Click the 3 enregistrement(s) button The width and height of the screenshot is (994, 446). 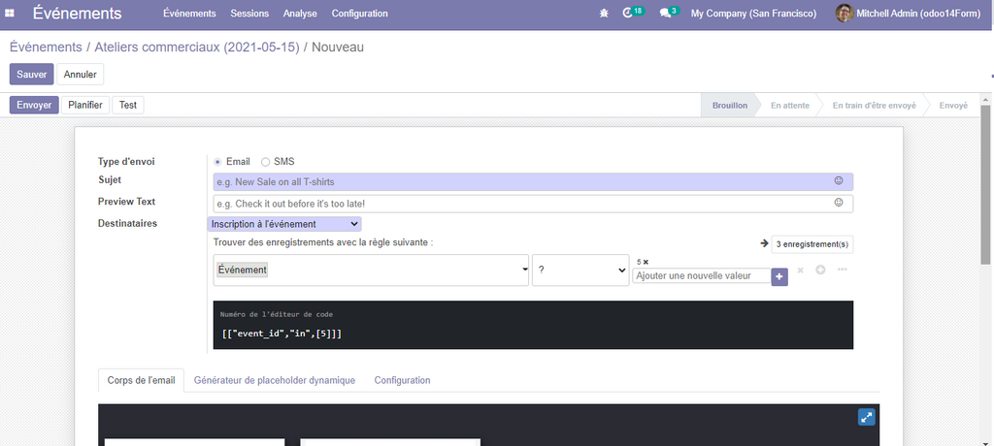812,244
